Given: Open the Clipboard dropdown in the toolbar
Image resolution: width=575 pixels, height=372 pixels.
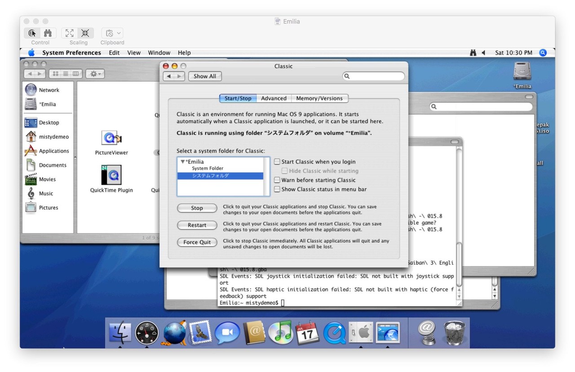Looking at the screenshot, I should (x=112, y=33).
